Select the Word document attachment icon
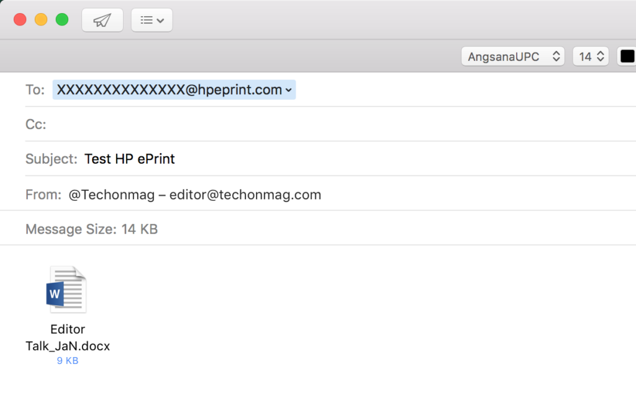 [66, 290]
